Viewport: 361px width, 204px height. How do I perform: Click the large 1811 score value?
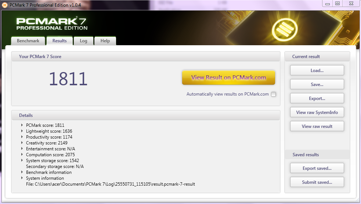(x=68, y=79)
